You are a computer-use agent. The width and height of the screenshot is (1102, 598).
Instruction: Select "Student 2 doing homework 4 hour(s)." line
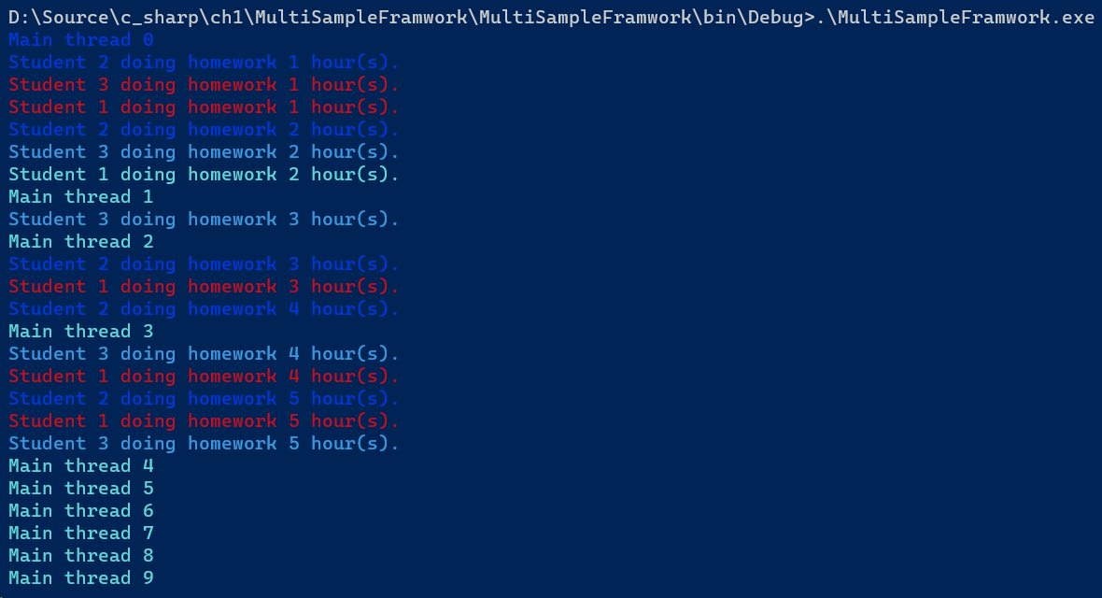[204, 309]
